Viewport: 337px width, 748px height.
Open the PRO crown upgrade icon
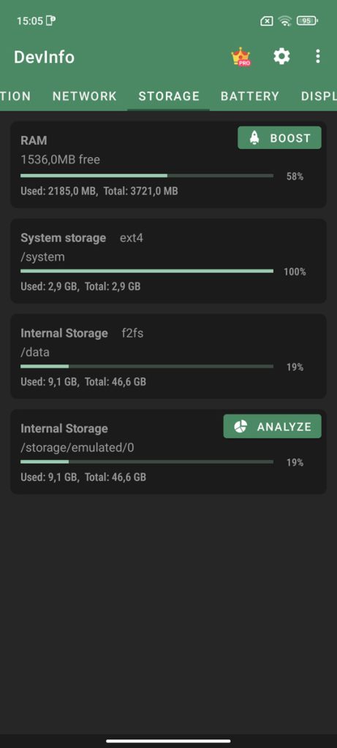(x=241, y=57)
